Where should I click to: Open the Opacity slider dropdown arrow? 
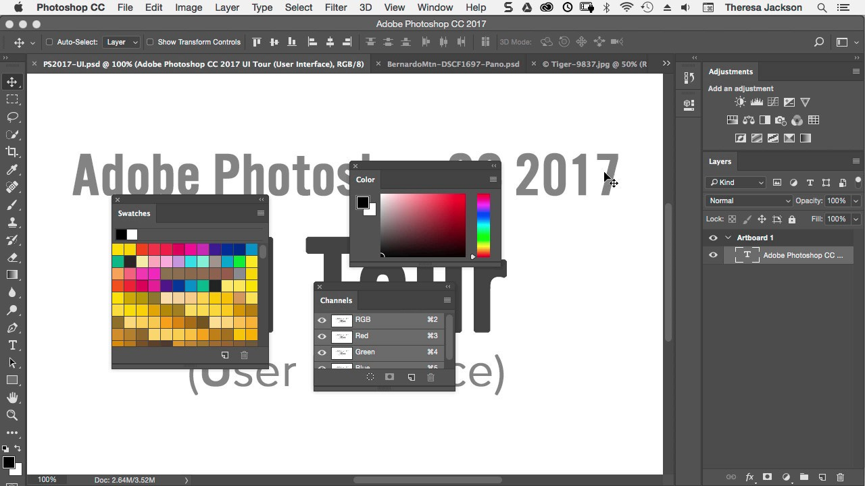[x=856, y=200]
